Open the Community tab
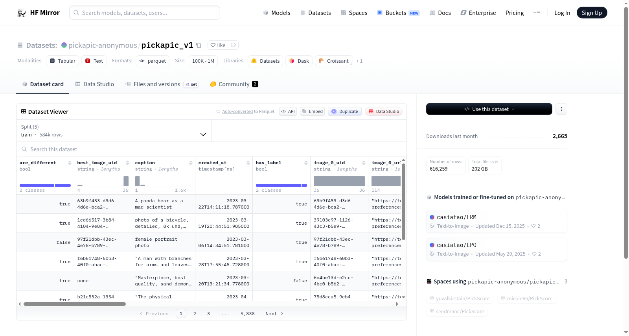 click(234, 84)
